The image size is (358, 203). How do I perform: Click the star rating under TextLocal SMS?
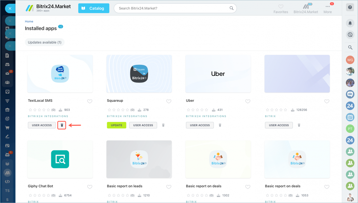point(39,110)
